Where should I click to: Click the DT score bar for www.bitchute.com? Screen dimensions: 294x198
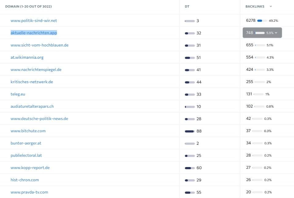click(x=190, y=131)
